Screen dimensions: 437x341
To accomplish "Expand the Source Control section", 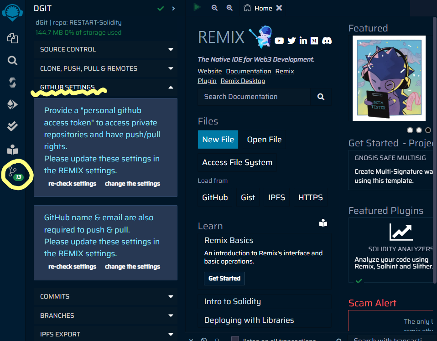I will [x=106, y=49].
